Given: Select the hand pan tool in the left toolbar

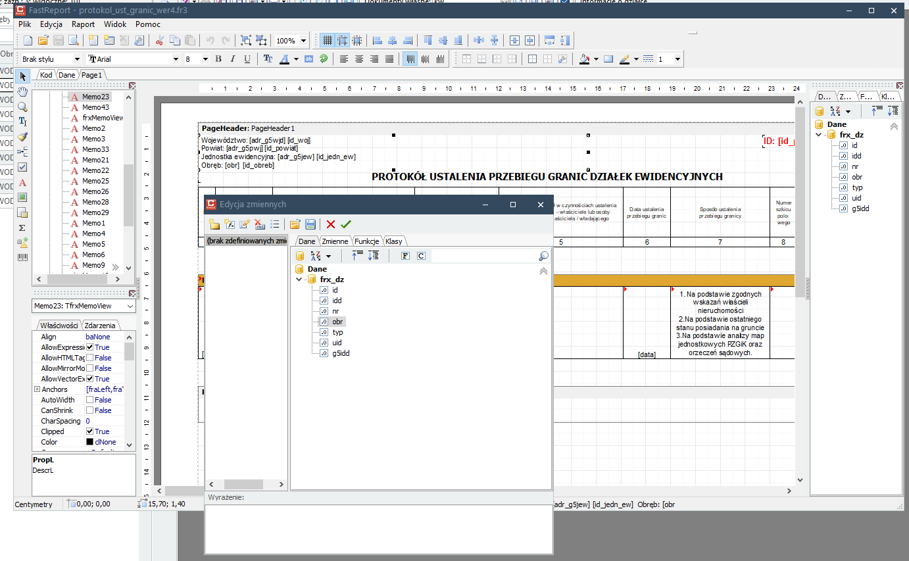Looking at the screenshot, I should (22, 91).
